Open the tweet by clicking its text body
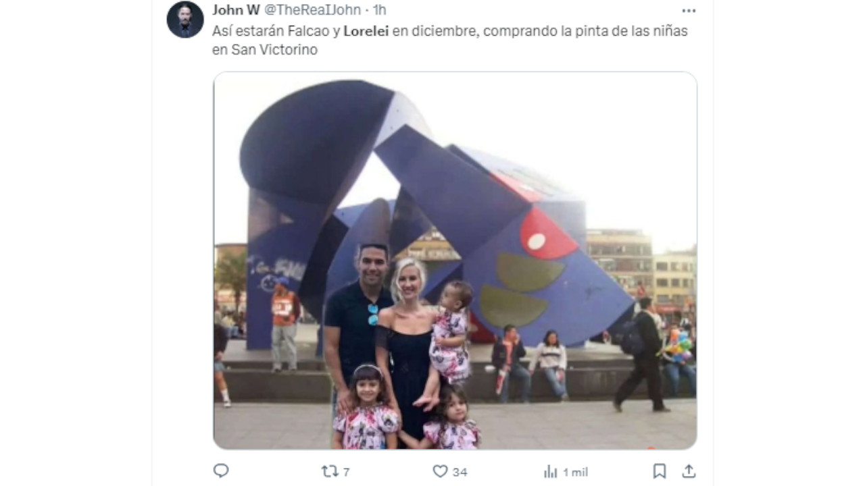Screen dimensions: 865x486 coord(449,40)
